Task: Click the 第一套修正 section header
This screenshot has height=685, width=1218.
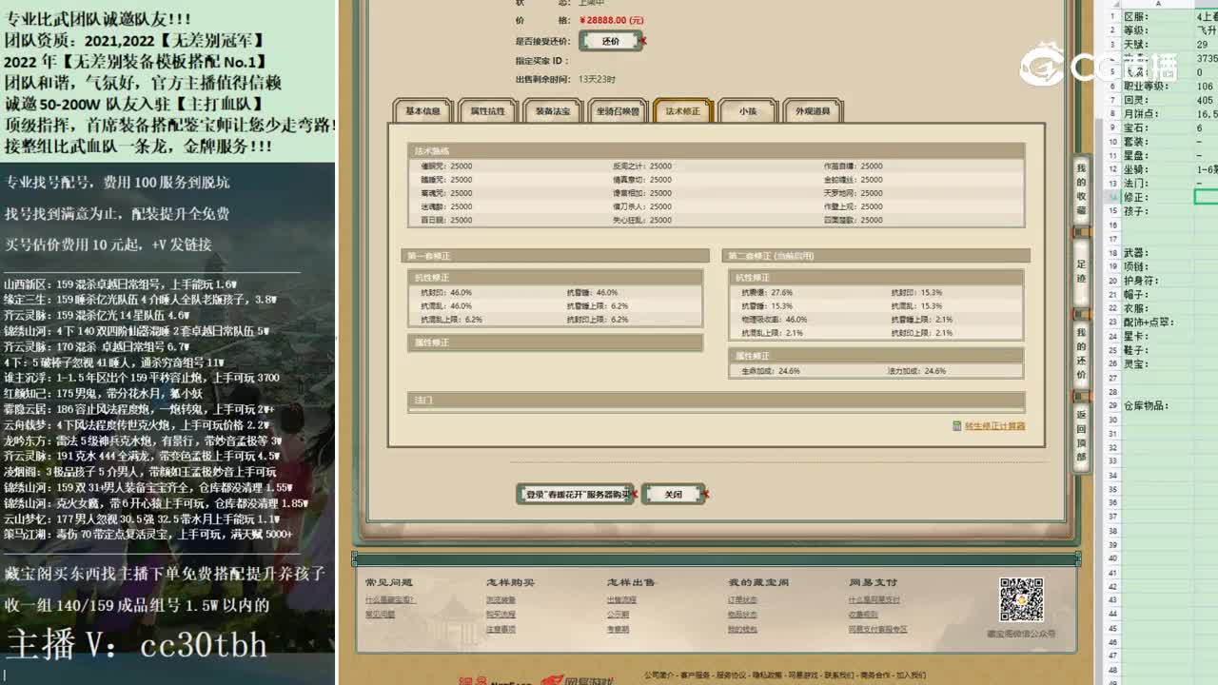Action: (x=557, y=256)
